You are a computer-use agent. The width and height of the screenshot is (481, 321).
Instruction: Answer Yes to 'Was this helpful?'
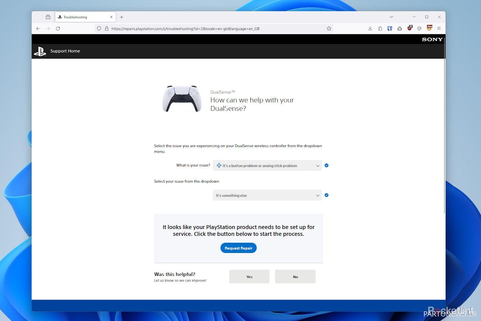pos(249,276)
